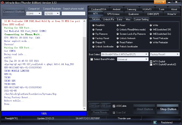Screen dimensions: 182x125
Task: Select the MTK tab
Action: [96, 14]
